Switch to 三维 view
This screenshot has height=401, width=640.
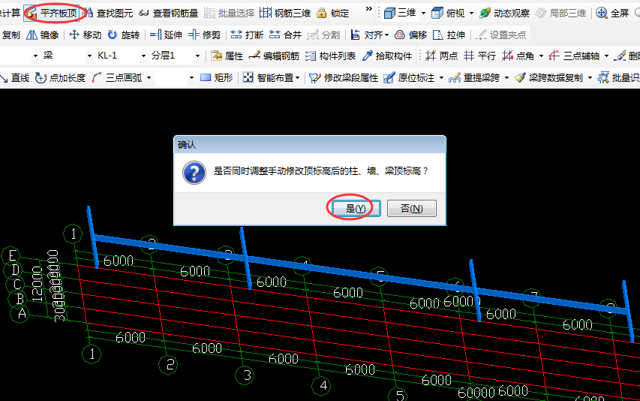[x=401, y=13]
